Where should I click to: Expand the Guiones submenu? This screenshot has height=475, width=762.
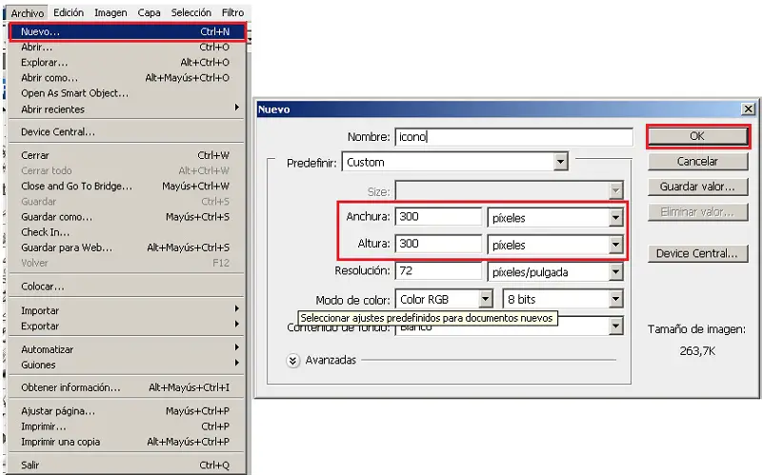coord(127,365)
